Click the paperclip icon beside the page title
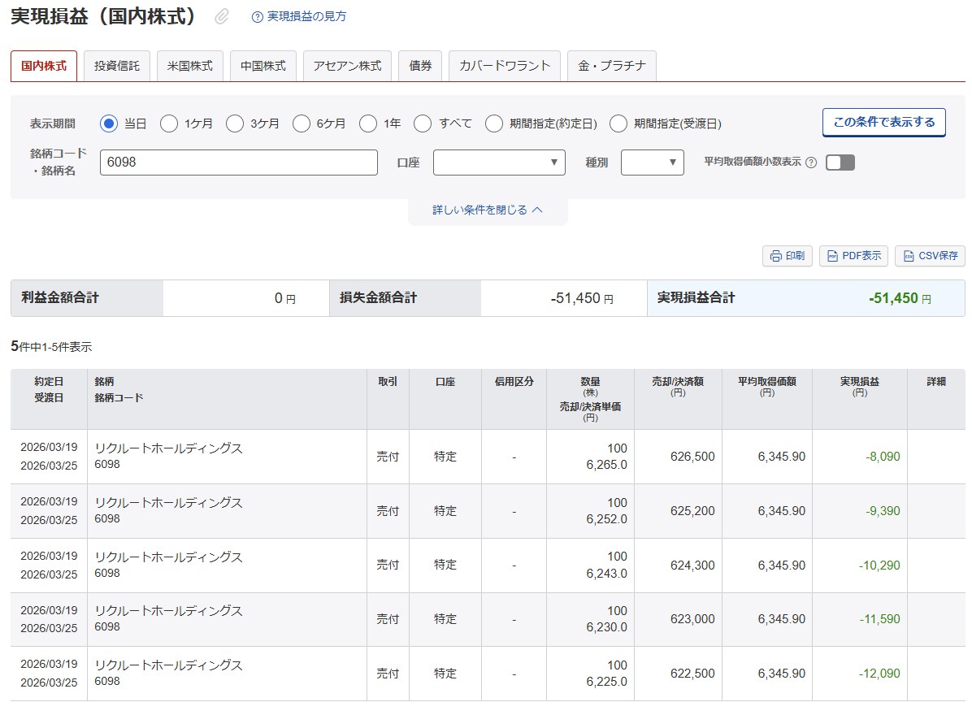The height and width of the screenshot is (715, 972). (222, 17)
